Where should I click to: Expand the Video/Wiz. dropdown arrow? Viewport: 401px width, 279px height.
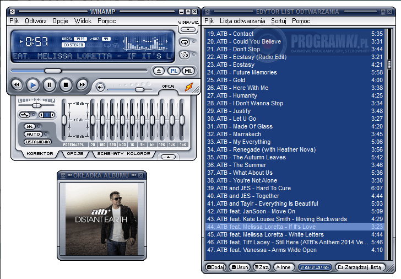[188, 30]
